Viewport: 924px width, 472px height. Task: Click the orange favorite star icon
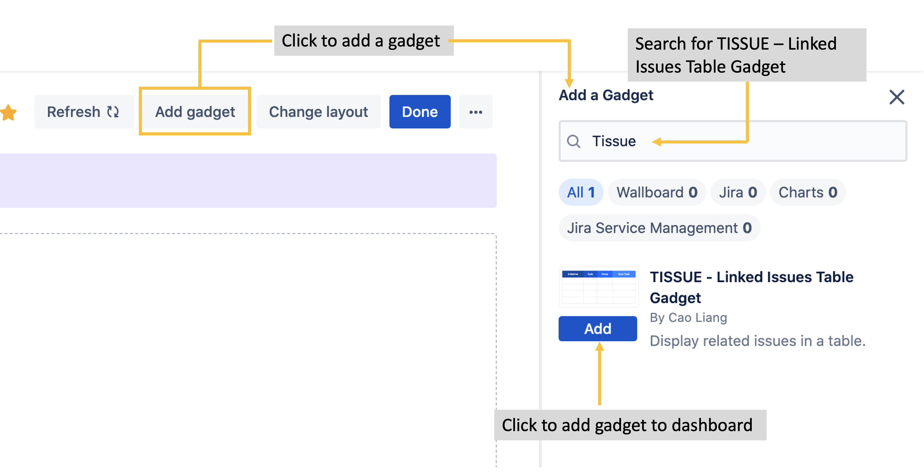(x=8, y=113)
